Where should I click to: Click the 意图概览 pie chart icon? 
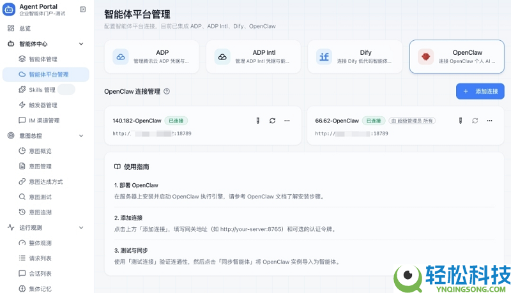[x=22, y=151]
